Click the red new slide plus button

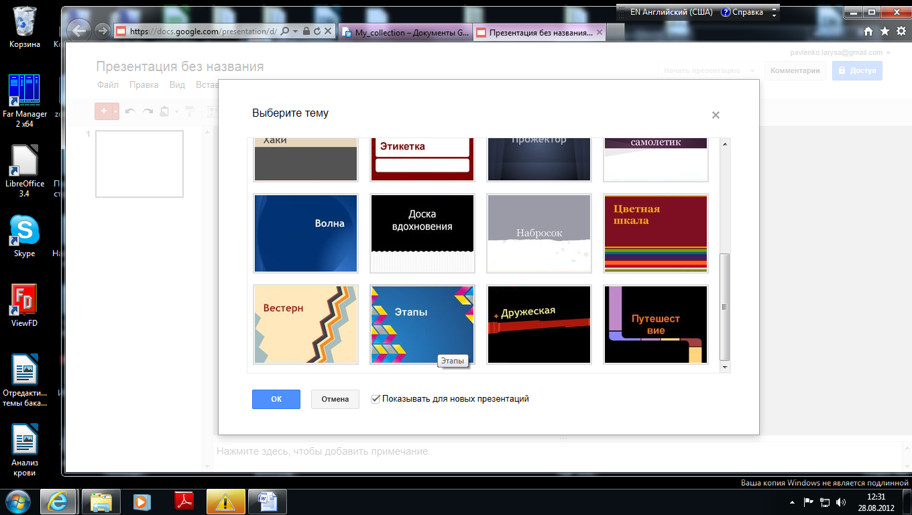pos(103,111)
